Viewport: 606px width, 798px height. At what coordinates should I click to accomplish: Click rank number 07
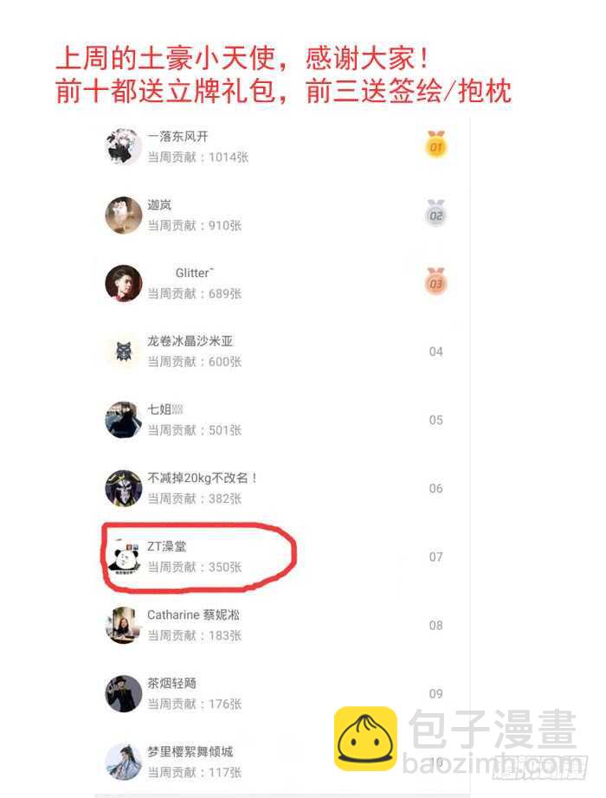click(x=436, y=557)
